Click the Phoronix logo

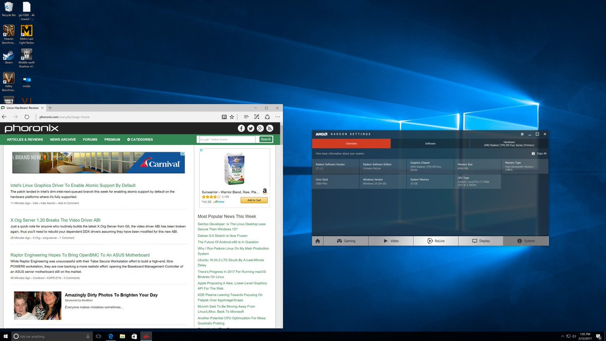click(31, 128)
